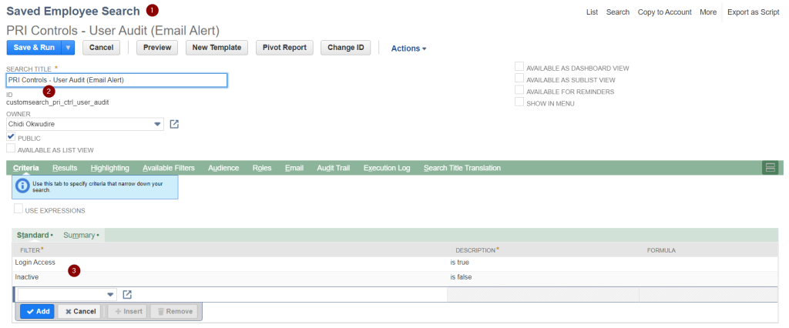789x328 pixels.
Task: Open the owner record link icon
Action: point(174,124)
